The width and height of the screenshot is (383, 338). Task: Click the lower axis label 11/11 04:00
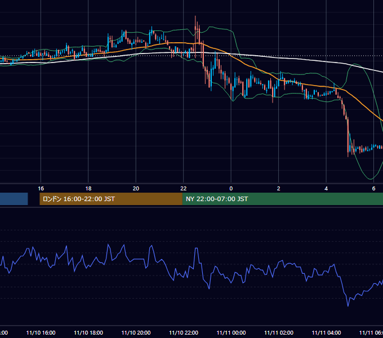pyautogui.click(x=326, y=332)
